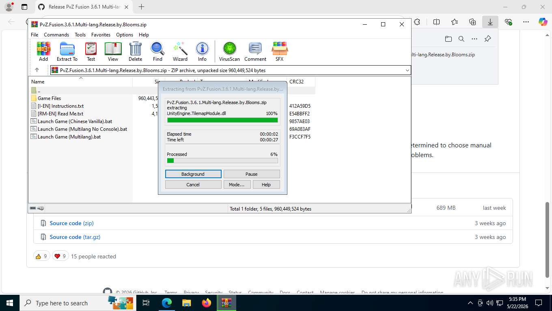
Task: Open Edge settings and more menu
Action: 526,22
